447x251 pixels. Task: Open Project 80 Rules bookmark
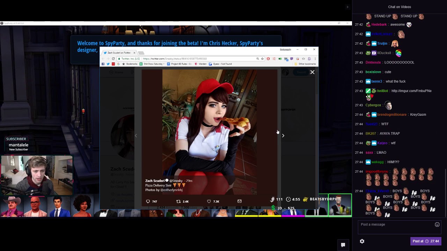point(179,64)
